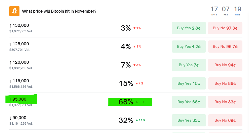Click the orange Bitcoin logo icon
This screenshot has width=249, height=133.
click(14, 11)
